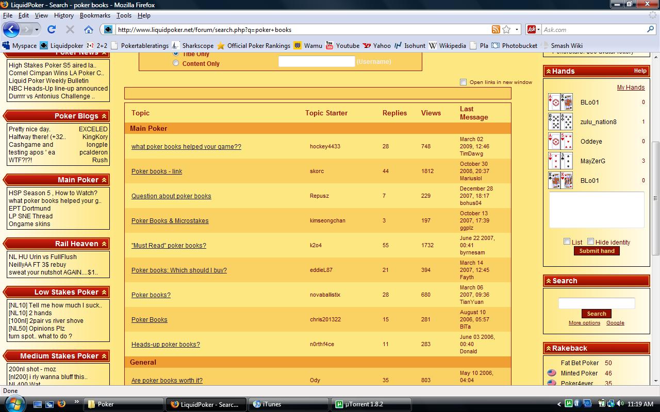Open zulu_nation8's hand cards

point(560,122)
